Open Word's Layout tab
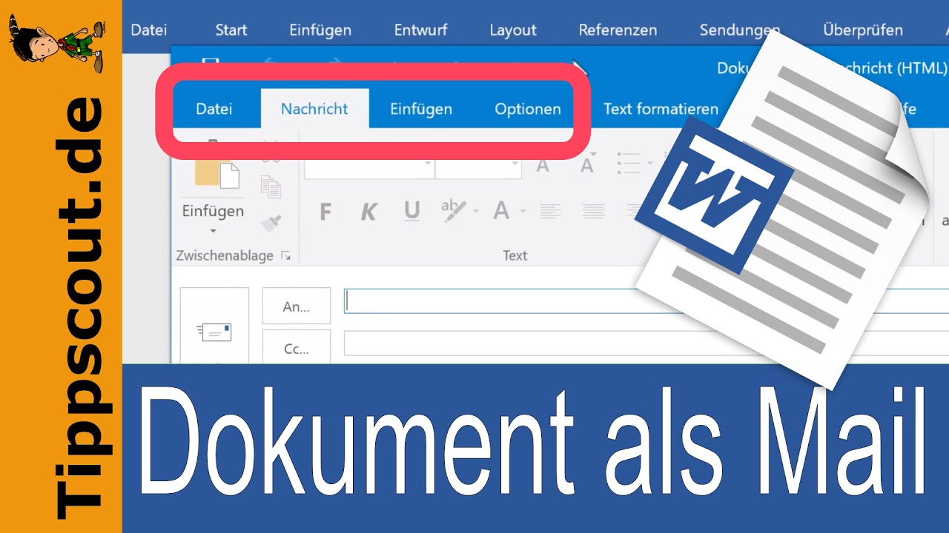This screenshot has width=949, height=533. pos(513,30)
